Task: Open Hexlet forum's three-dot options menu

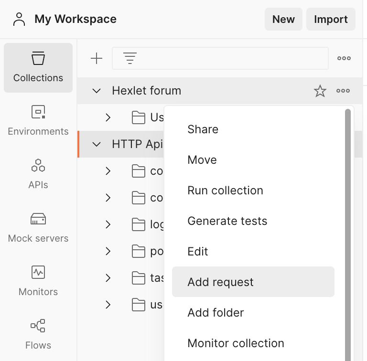Action: point(343,91)
